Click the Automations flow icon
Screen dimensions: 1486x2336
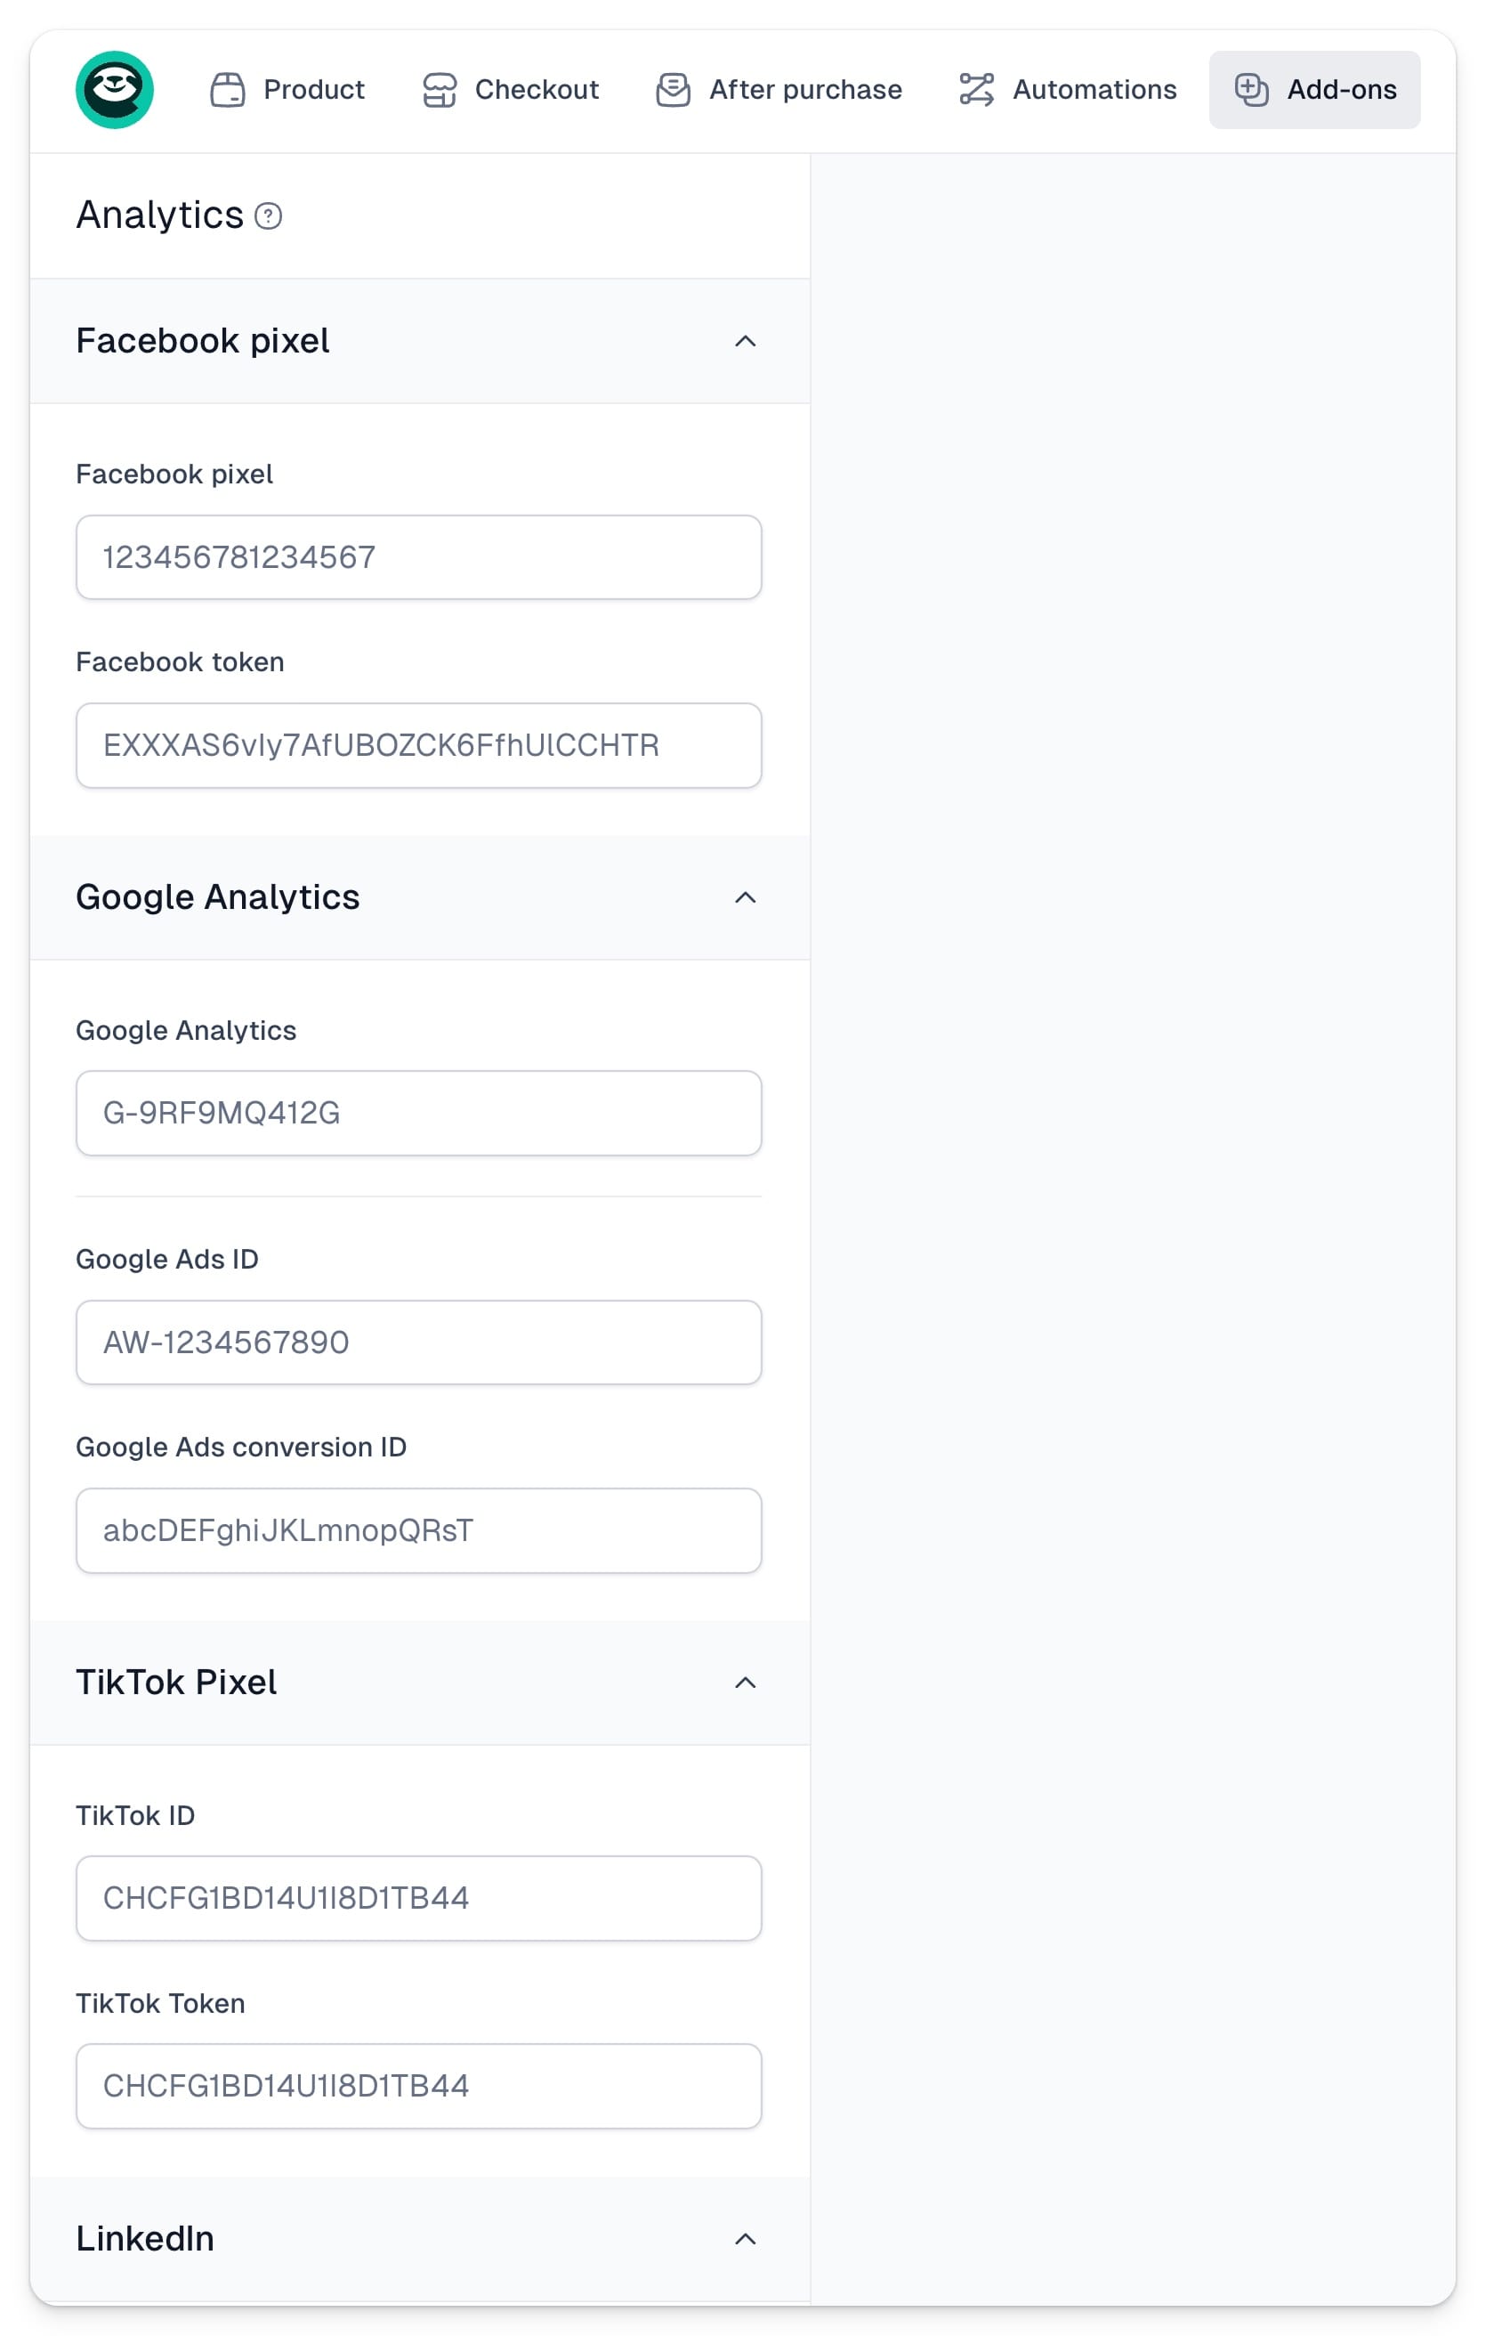(x=976, y=89)
